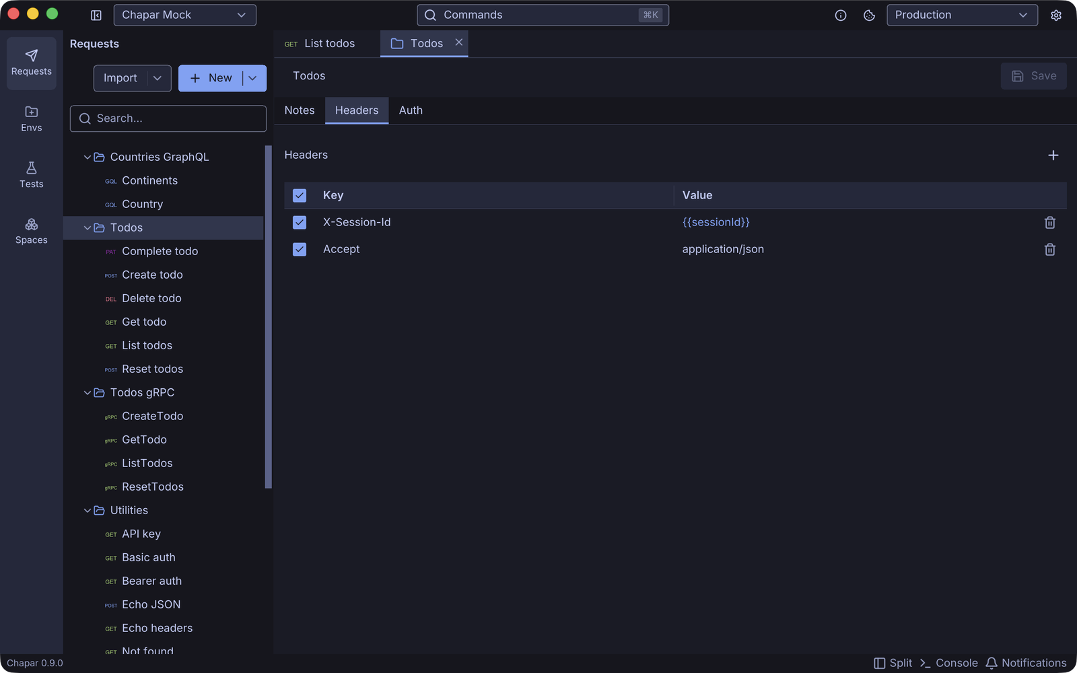Open the Delete todo request

163,298
